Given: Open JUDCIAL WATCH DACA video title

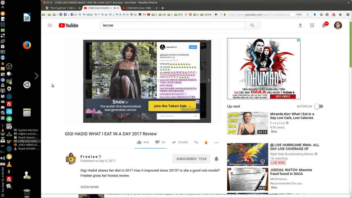Looking at the screenshot, I should click(x=291, y=172).
